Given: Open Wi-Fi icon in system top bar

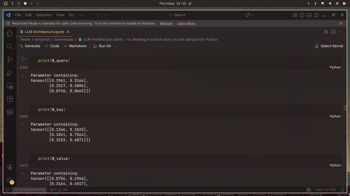Looking at the screenshot, I should pos(323,3).
